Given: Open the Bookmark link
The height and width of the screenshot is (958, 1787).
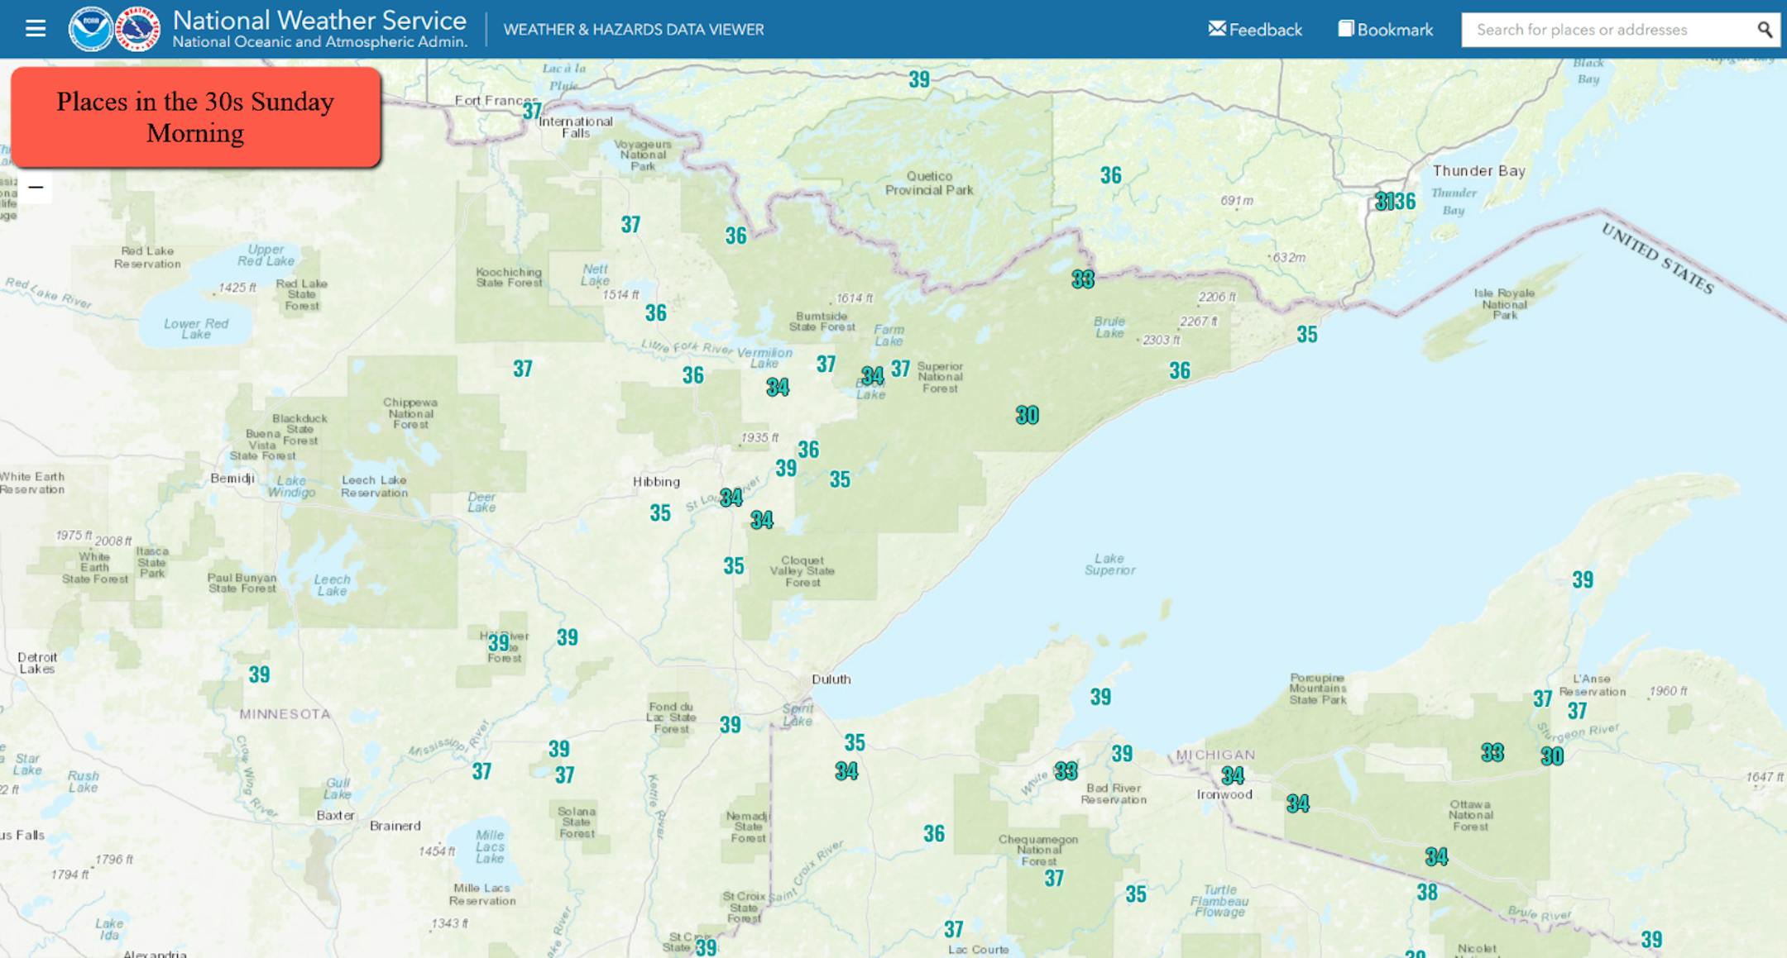Looking at the screenshot, I should coord(1395,30).
